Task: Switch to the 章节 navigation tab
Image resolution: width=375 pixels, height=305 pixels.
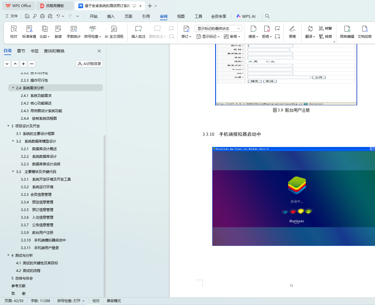Action: pos(21,51)
